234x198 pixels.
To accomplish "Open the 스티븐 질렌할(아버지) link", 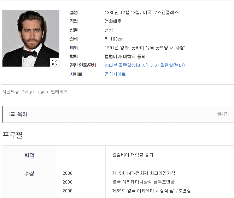I will click(x=126, y=65).
